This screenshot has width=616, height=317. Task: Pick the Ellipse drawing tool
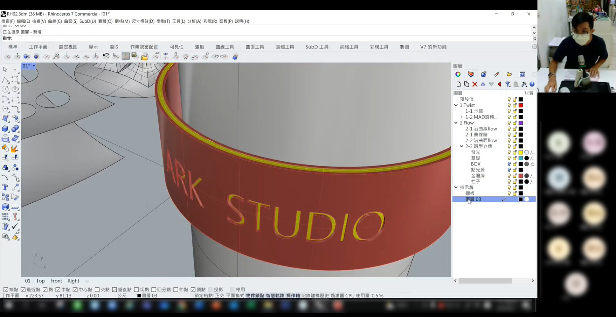[x=15, y=90]
